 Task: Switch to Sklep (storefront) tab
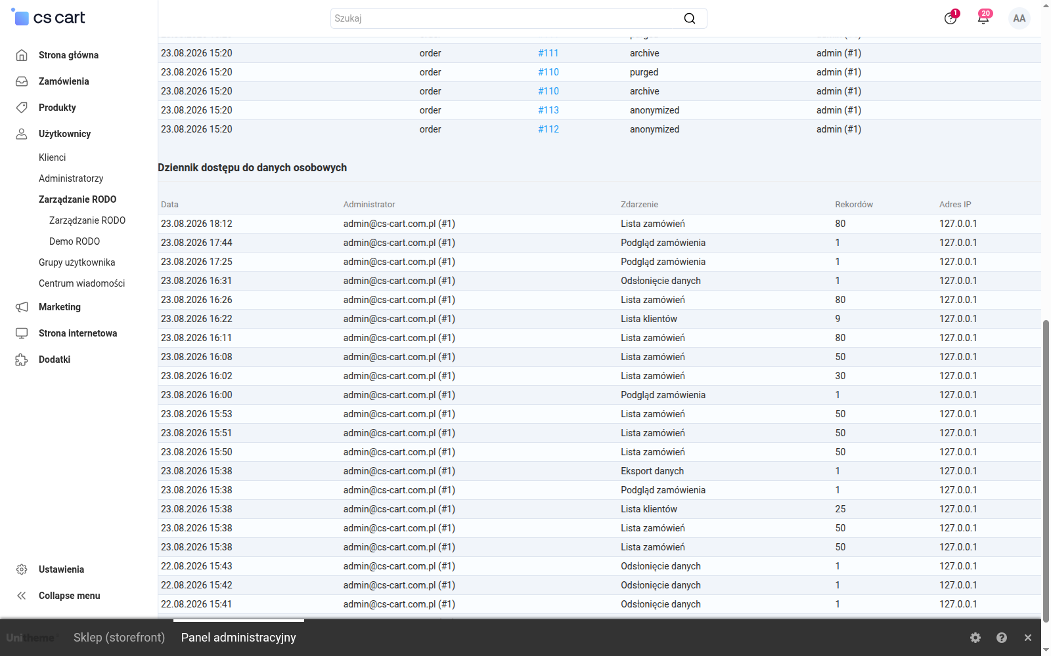(x=119, y=638)
